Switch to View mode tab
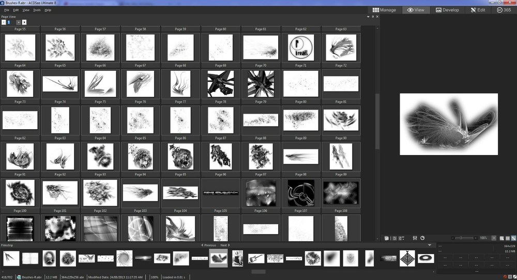Screen dimensions: 517x280 [416, 10]
